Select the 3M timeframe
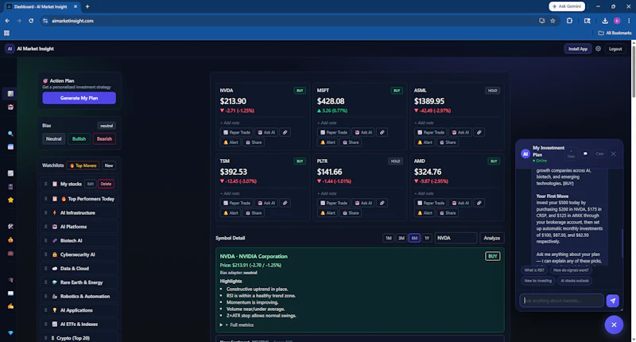The image size is (636, 342). [401, 238]
